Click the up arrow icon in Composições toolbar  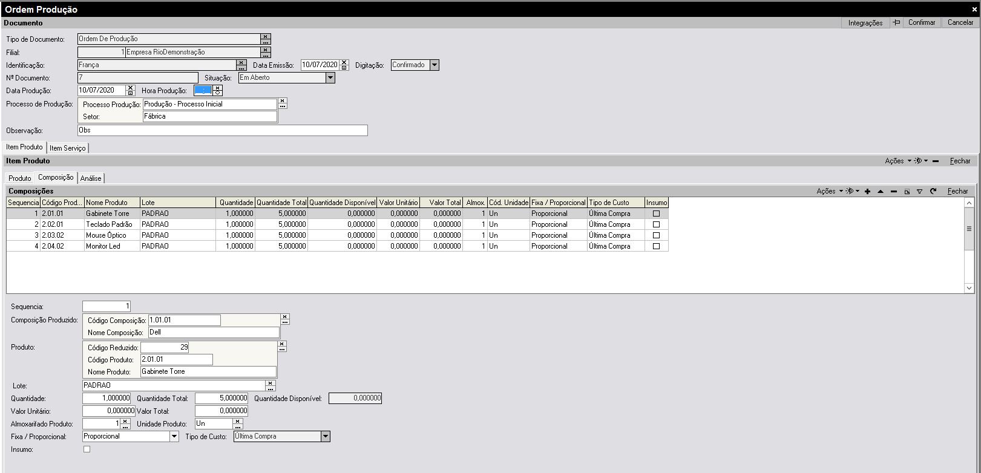(881, 191)
